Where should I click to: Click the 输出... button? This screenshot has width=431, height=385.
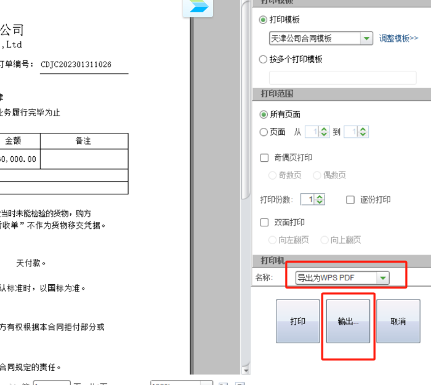coord(348,321)
